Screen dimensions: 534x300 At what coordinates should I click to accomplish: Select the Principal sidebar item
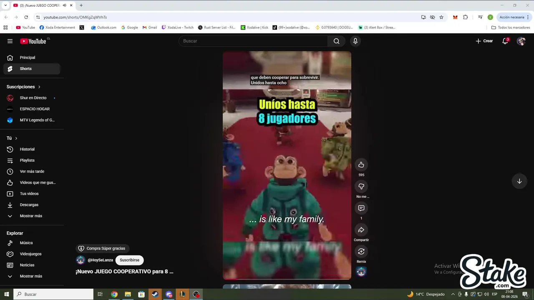pyautogui.click(x=32, y=57)
